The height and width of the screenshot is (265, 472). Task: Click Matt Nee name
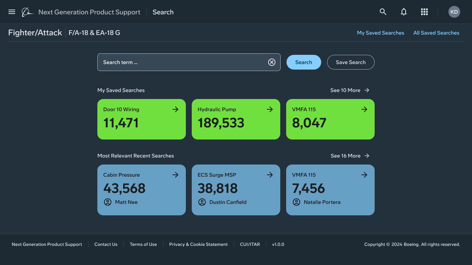click(126, 202)
